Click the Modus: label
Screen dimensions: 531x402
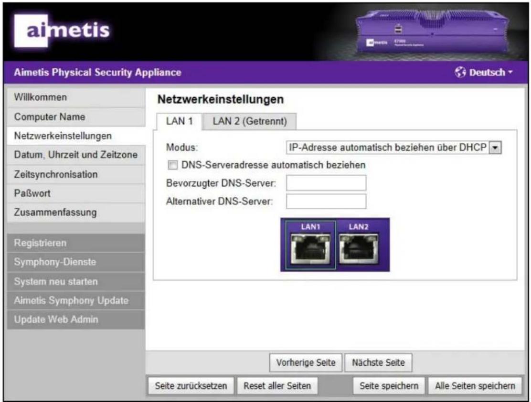point(182,148)
